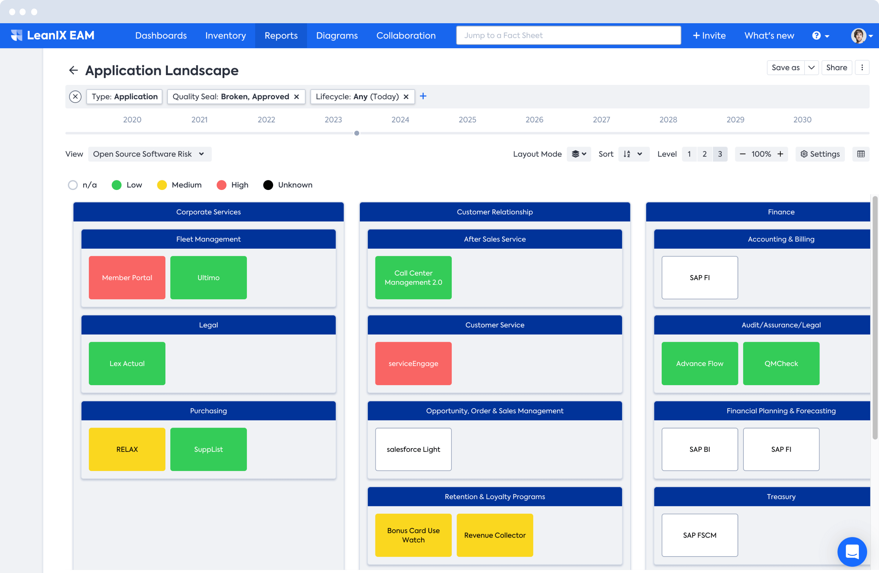Screen dimensions: 879x573
Task: Open the Open Source Software Risk view dropdown
Action: [150, 154]
